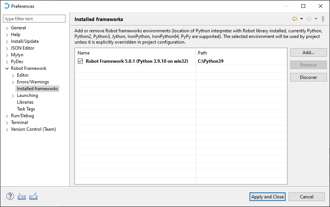Click the import preferences icon
Screen dimensions: 330x207
[22, 196]
